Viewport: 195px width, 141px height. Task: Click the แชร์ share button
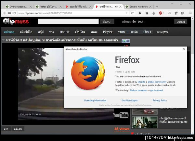pyautogui.click(x=6, y=129)
